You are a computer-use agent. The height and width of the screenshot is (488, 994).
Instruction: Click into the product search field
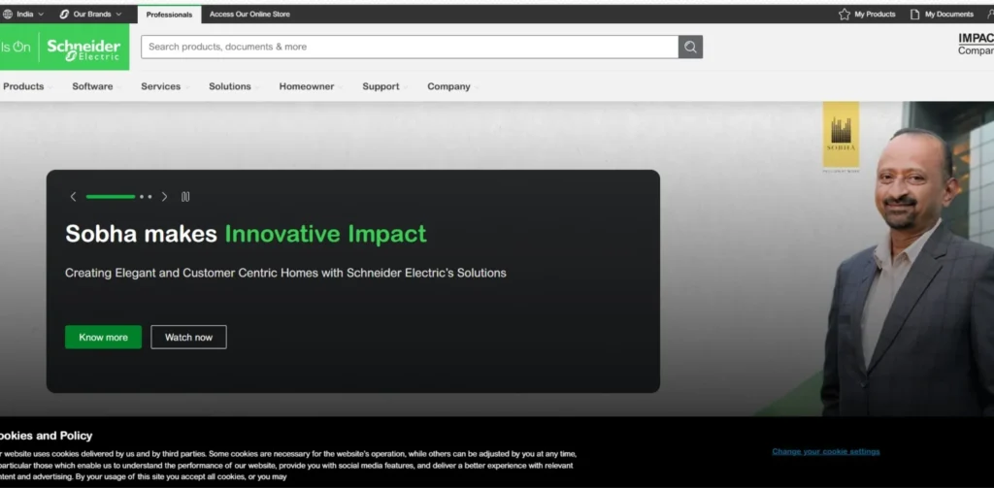tap(408, 47)
